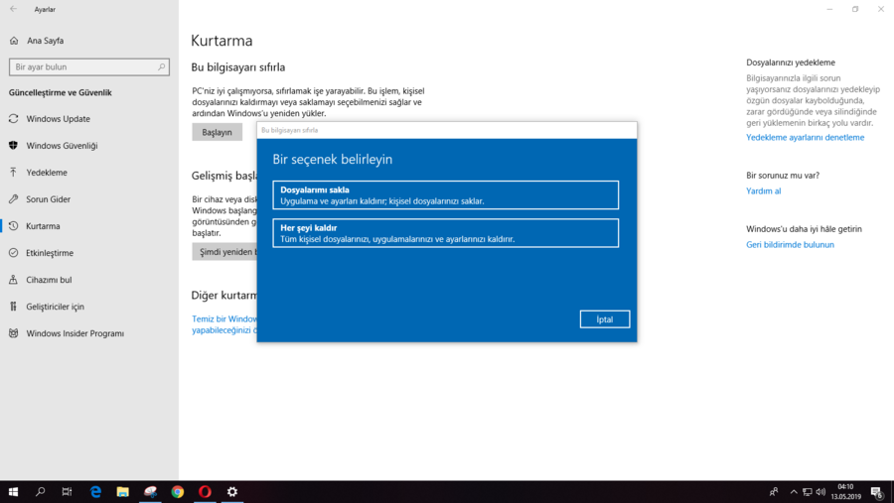Open Task View in the taskbar
Image resolution: width=894 pixels, height=503 pixels.
click(67, 492)
